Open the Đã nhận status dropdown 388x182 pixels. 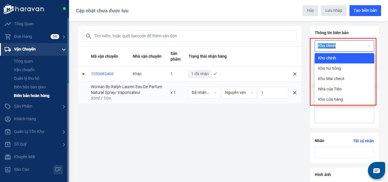(204, 93)
